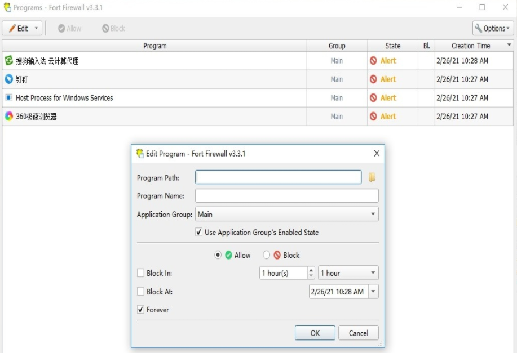Click the Host Process for Windows Services icon
Image resolution: width=517 pixels, height=353 pixels.
pyautogui.click(x=9, y=97)
